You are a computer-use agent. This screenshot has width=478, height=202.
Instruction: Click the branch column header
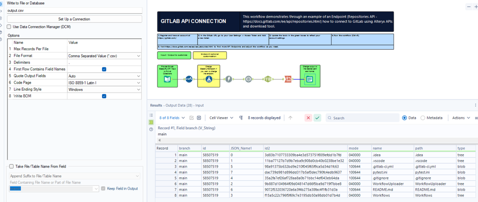coord(189,148)
